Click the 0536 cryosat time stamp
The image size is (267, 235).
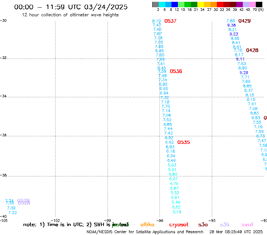(x=176, y=71)
